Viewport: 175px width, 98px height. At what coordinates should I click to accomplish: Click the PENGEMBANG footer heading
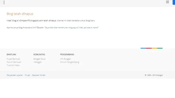[67, 54]
